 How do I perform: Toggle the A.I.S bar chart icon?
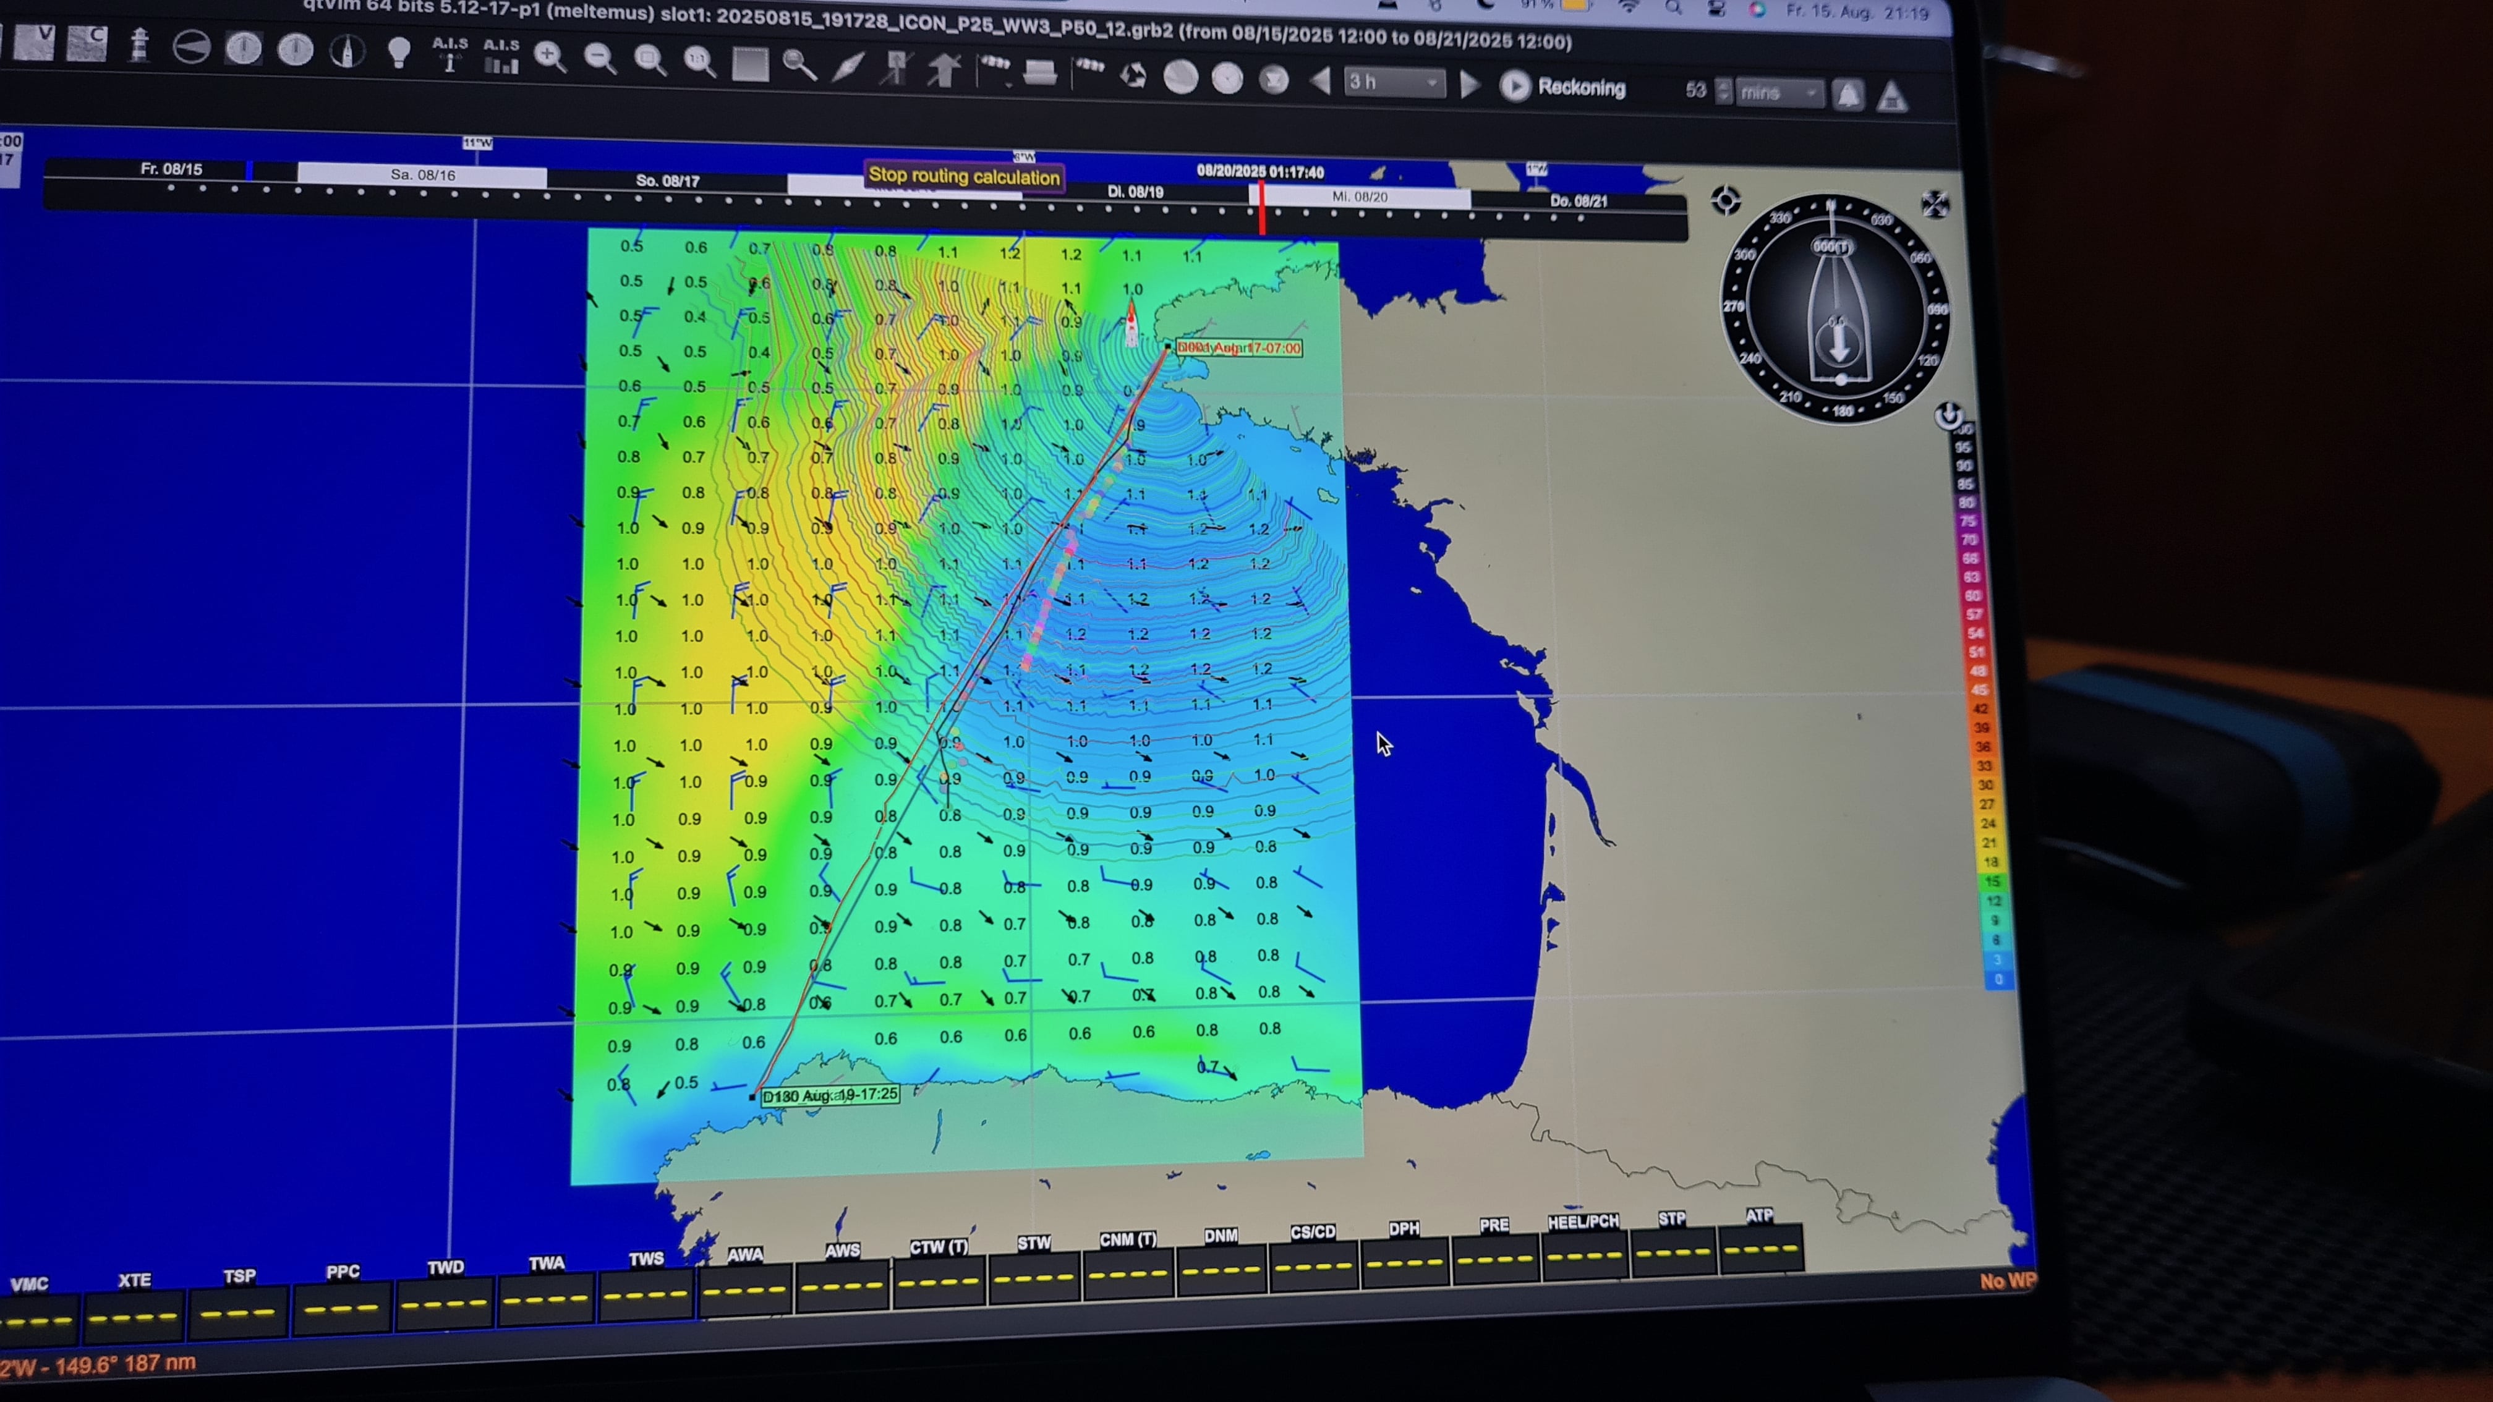tap(500, 56)
